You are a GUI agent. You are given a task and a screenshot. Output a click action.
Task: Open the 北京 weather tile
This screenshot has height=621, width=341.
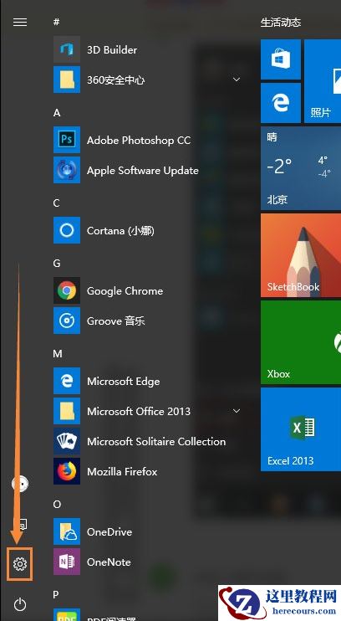coord(301,168)
